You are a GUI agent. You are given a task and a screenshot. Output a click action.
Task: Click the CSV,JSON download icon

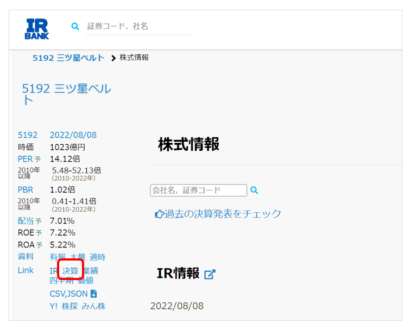click(93, 294)
